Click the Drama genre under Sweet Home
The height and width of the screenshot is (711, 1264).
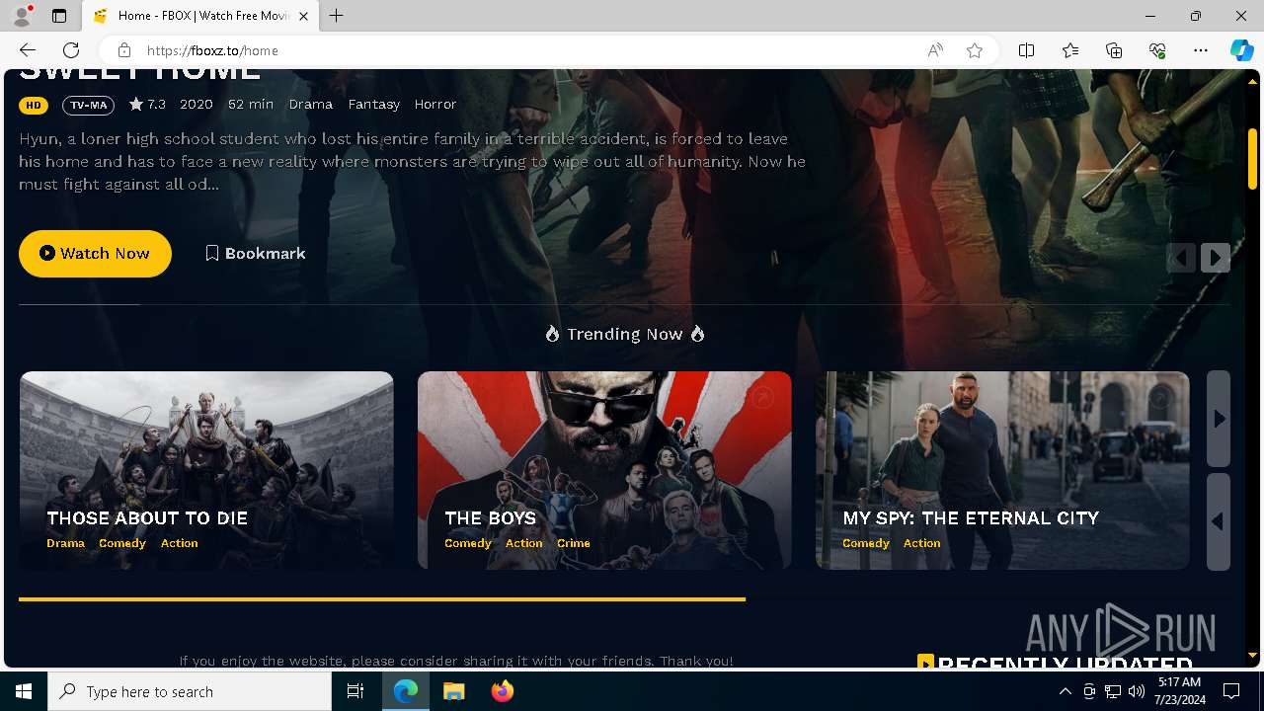[310, 104]
